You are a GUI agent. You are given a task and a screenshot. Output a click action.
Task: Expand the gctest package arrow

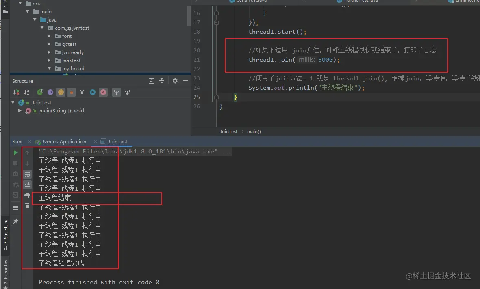[x=49, y=44]
